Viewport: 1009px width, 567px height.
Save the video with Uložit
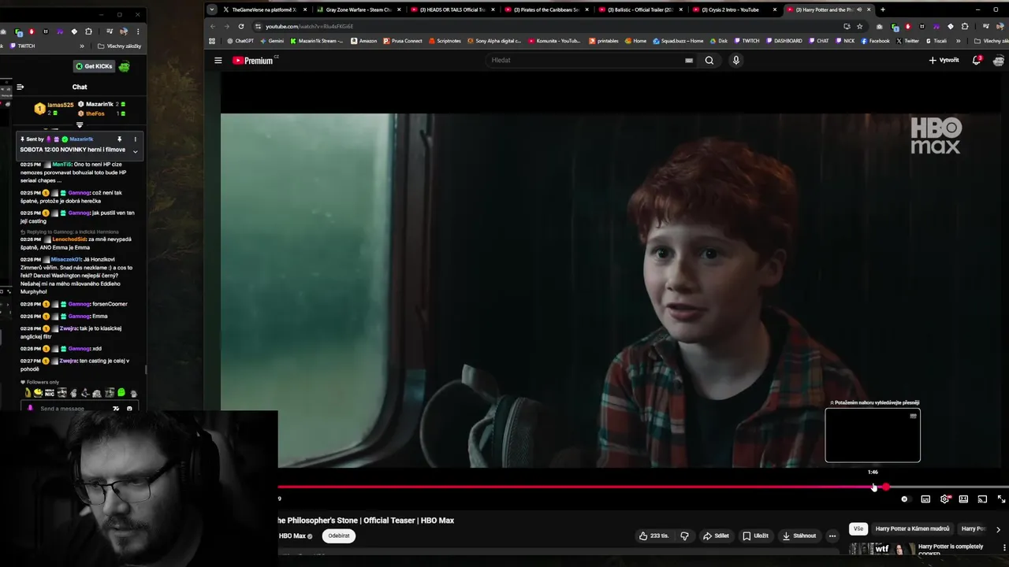pos(755,535)
